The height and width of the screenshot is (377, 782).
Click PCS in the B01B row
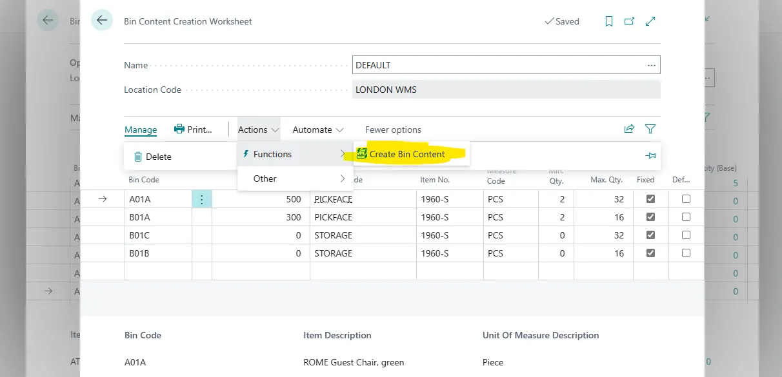click(495, 253)
